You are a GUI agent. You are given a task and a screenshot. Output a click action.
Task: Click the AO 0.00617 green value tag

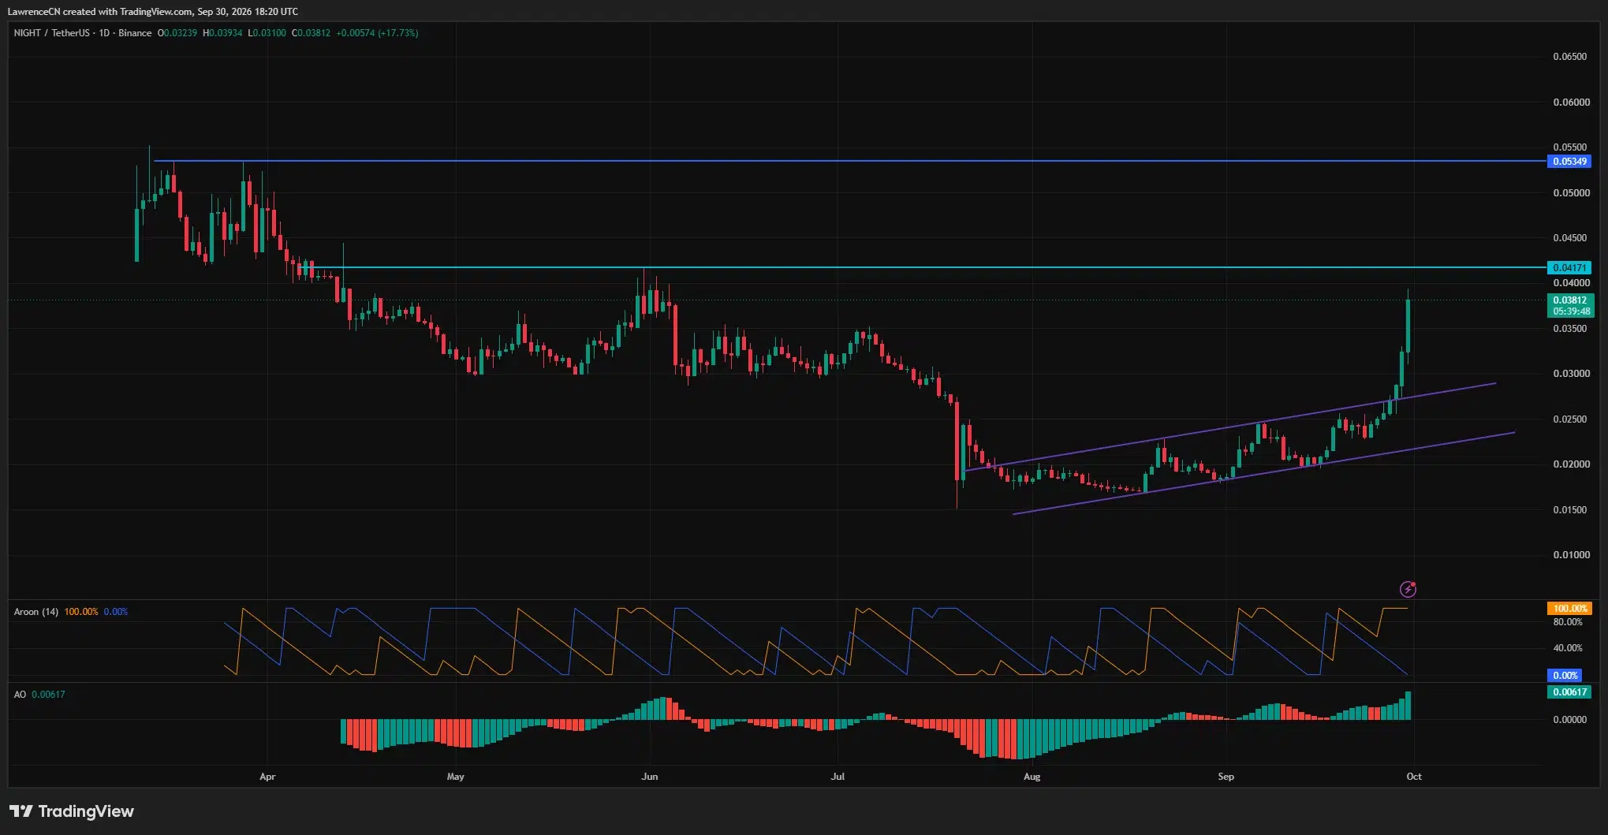pos(1569,692)
